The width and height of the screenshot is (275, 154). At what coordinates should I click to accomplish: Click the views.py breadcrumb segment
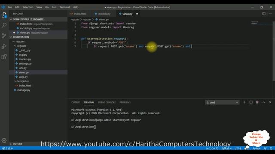pyautogui.click(x=104, y=19)
